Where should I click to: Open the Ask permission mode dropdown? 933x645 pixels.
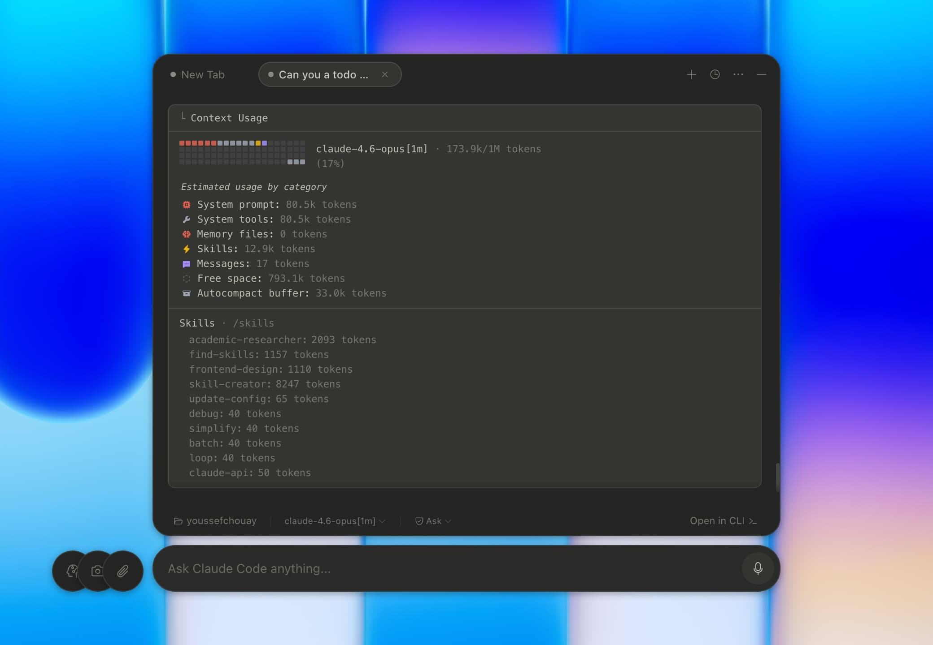pos(433,521)
